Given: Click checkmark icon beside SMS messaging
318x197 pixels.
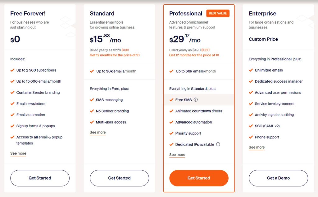Looking at the screenshot, I should click(x=92, y=100).
